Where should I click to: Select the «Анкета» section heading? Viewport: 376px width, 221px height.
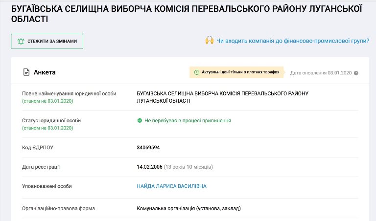(x=45, y=72)
